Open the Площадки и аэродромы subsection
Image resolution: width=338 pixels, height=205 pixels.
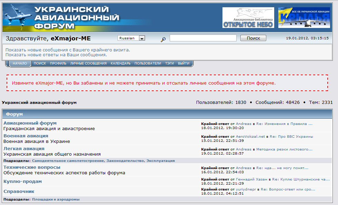point(56,199)
